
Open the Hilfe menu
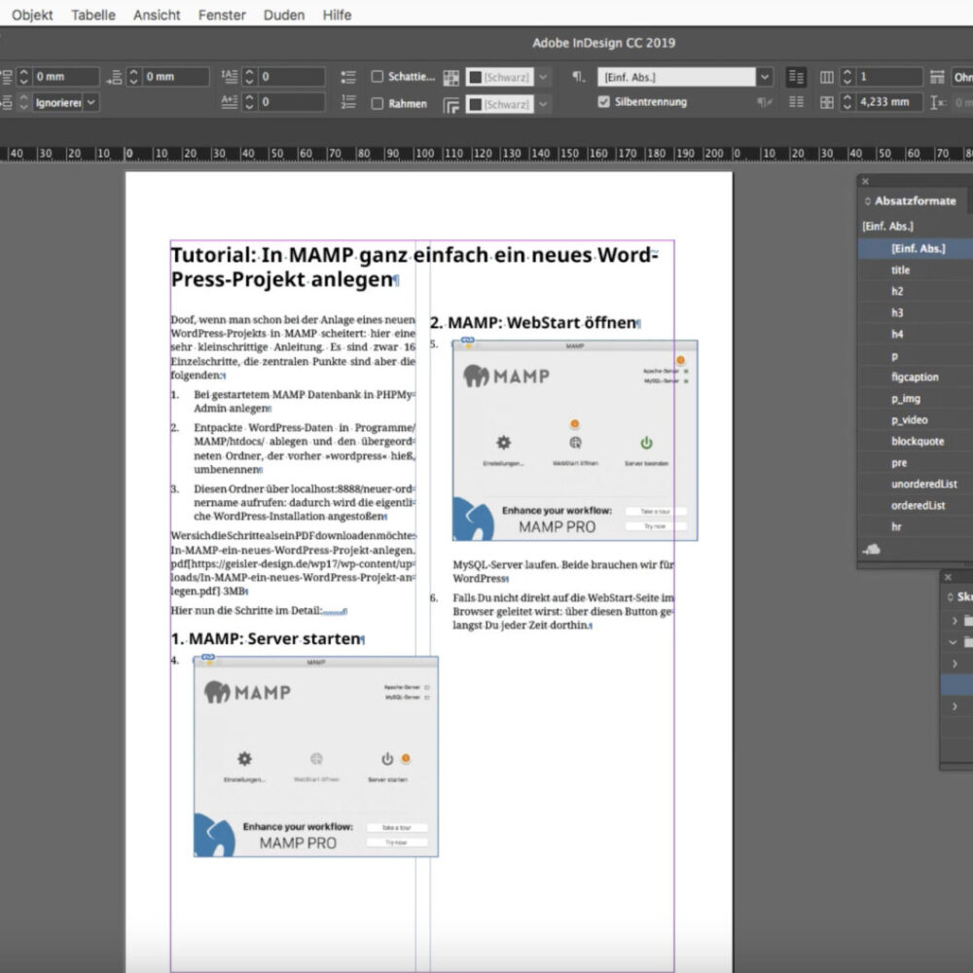click(337, 15)
